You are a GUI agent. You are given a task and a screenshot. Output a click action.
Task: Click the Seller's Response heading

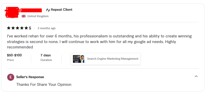tap(30, 77)
